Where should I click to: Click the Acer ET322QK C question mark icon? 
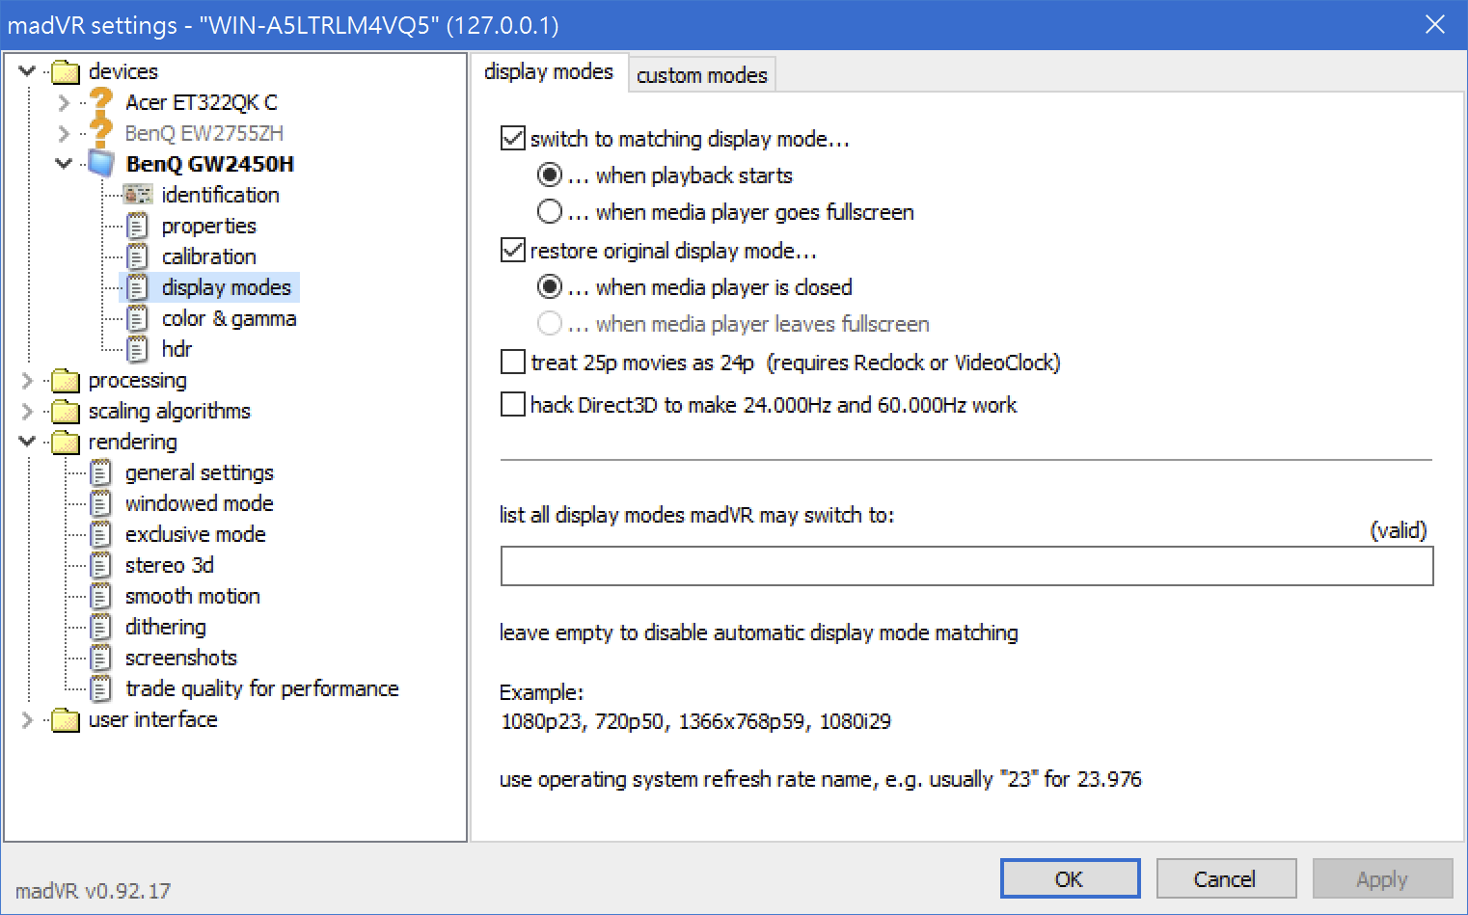tap(101, 101)
